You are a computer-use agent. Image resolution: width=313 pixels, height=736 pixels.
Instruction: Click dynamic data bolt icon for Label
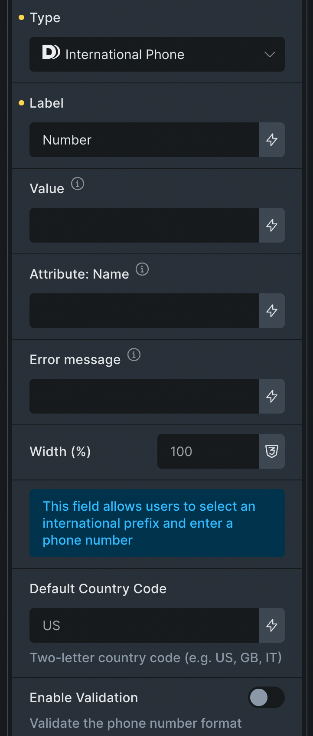click(272, 140)
